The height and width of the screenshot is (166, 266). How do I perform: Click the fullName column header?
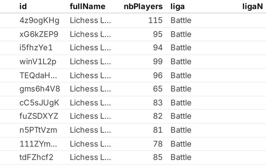[87, 6]
